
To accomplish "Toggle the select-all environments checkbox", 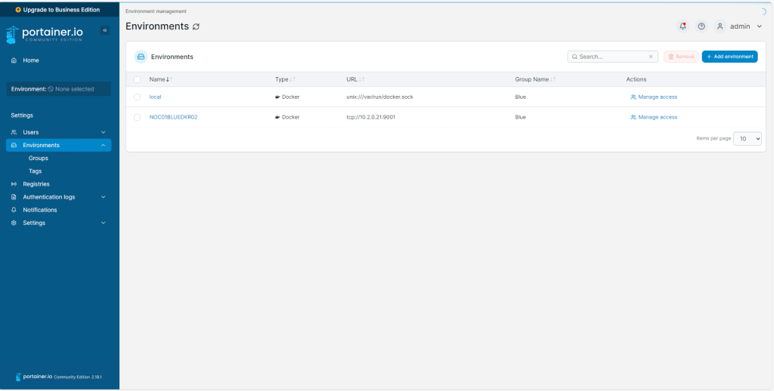I will (138, 79).
